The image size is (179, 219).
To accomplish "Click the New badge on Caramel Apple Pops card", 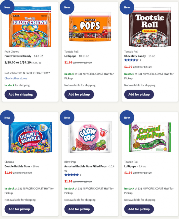I will point(127,117).
